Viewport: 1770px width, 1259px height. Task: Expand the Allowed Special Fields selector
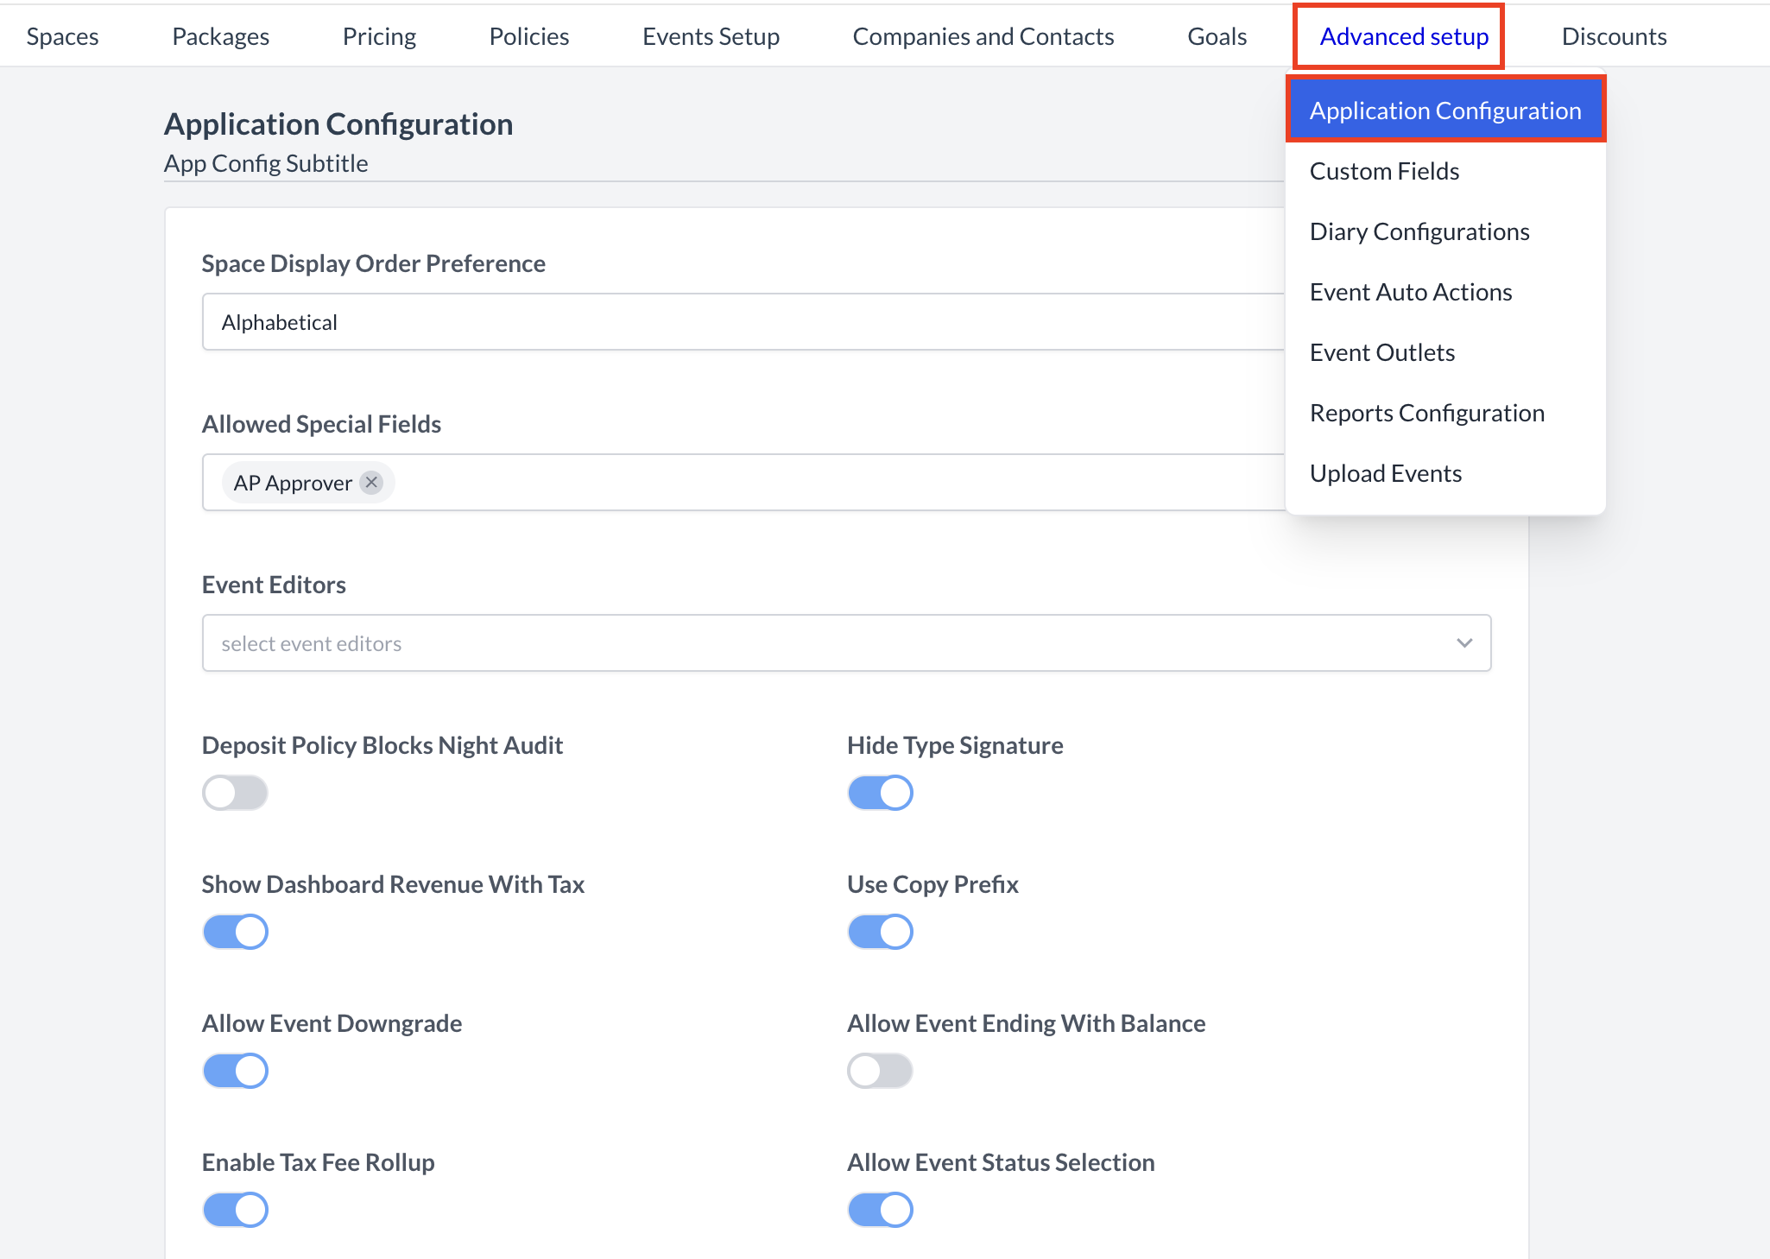click(x=777, y=482)
